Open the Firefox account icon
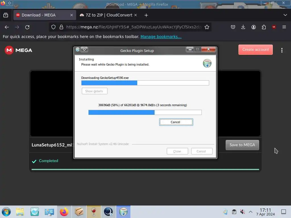 pyautogui.click(x=253, y=27)
